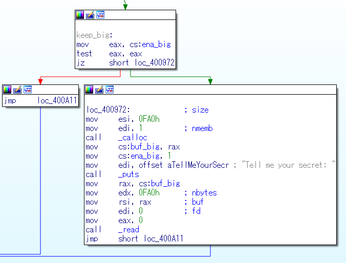Click ena_big in the mov eax line

pos(156,45)
